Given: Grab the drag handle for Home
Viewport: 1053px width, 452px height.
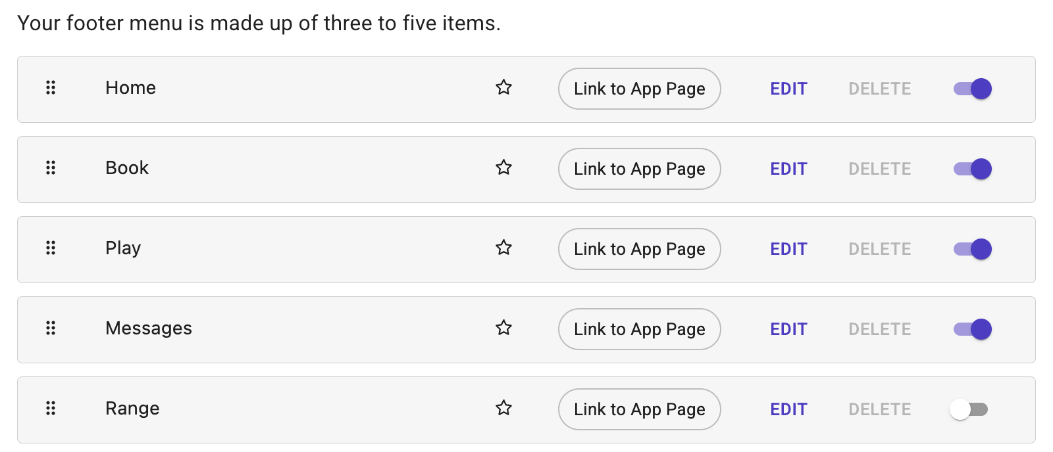Looking at the screenshot, I should coord(51,87).
